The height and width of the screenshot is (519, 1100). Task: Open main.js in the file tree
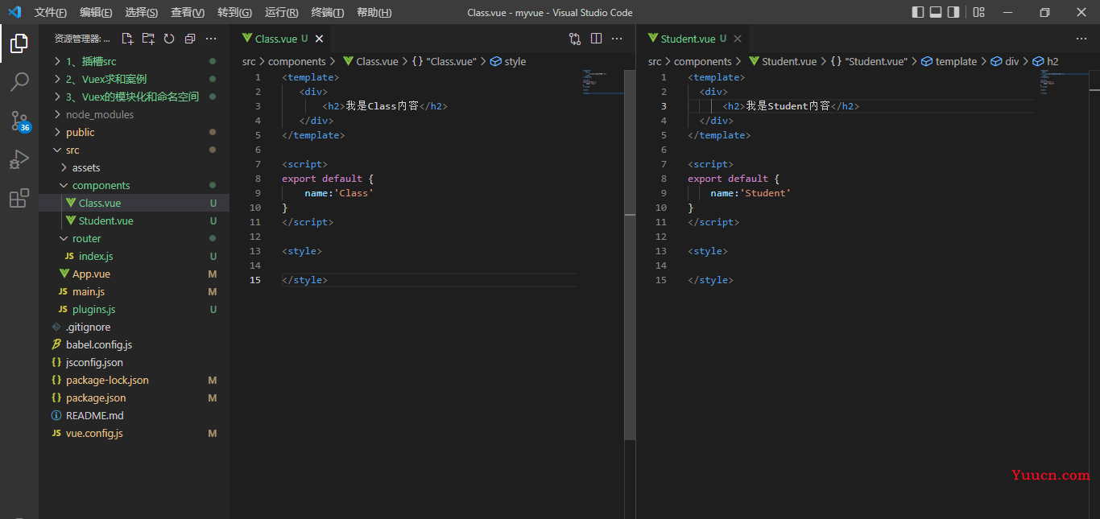click(x=134, y=291)
